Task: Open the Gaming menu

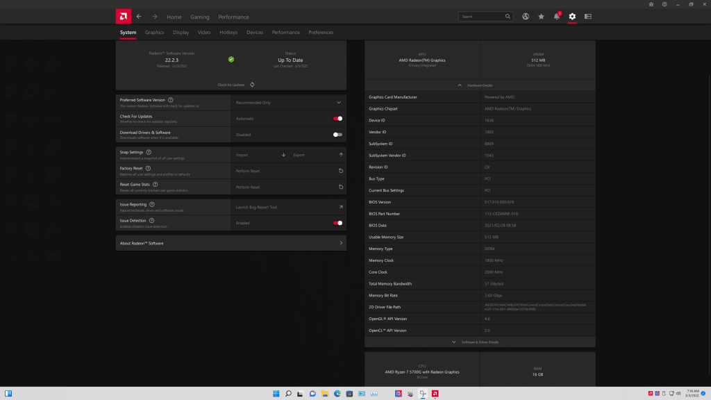Action: click(x=199, y=17)
